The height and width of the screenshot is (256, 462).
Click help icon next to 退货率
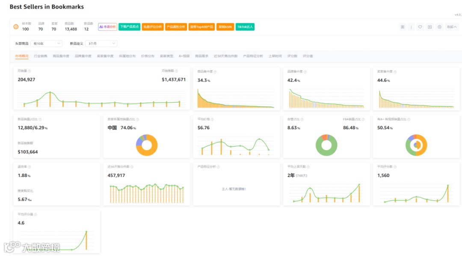pyautogui.click(x=30, y=167)
